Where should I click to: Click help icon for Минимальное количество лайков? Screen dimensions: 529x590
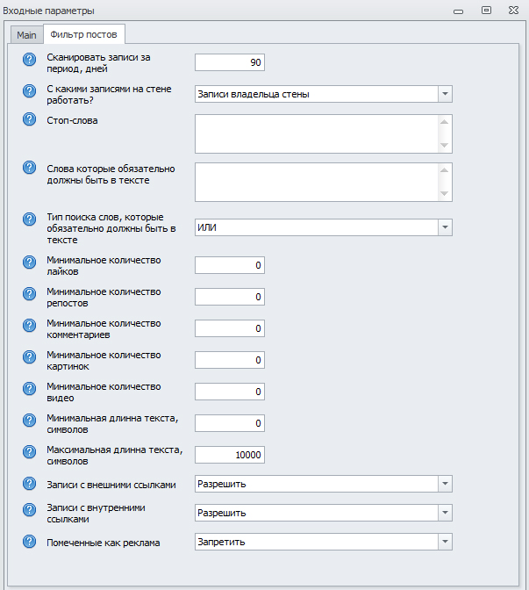coord(29,263)
